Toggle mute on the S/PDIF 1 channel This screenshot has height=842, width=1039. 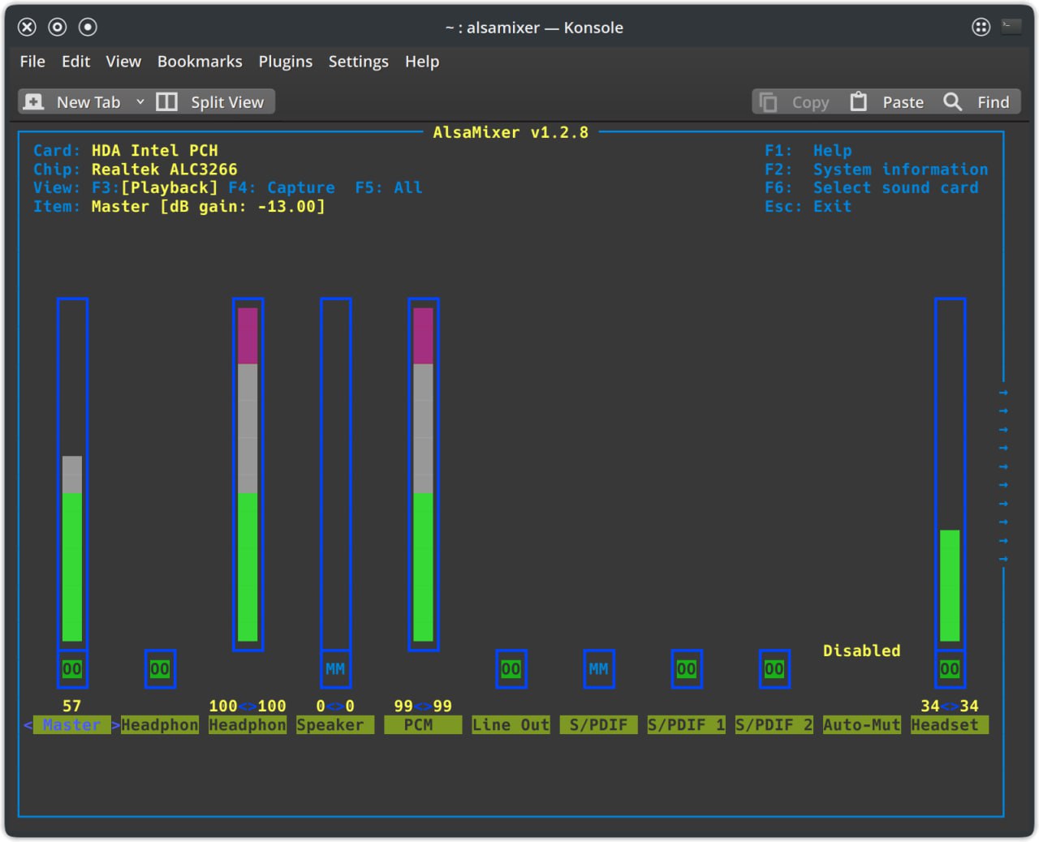tap(686, 669)
